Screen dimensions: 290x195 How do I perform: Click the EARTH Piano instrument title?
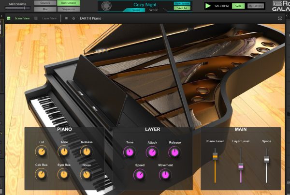click(x=90, y=18)
